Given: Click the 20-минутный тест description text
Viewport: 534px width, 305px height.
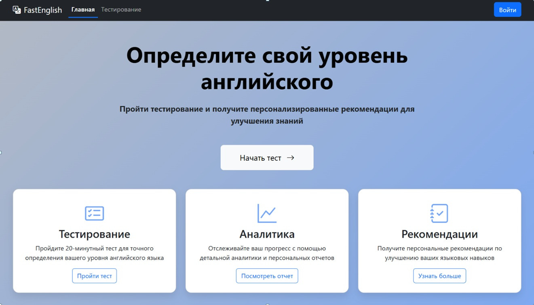Looking at the screenshot, I should click(94, 253).
